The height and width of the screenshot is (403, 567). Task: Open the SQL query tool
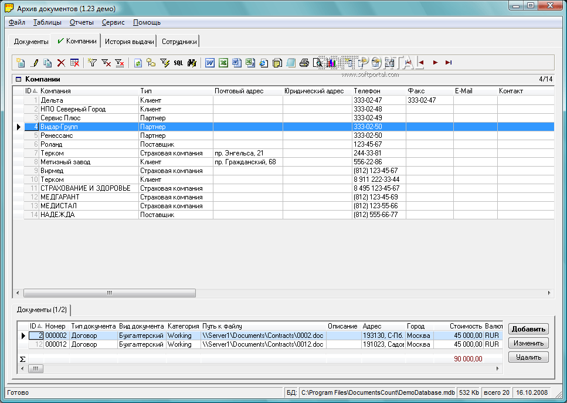point(178,63)
